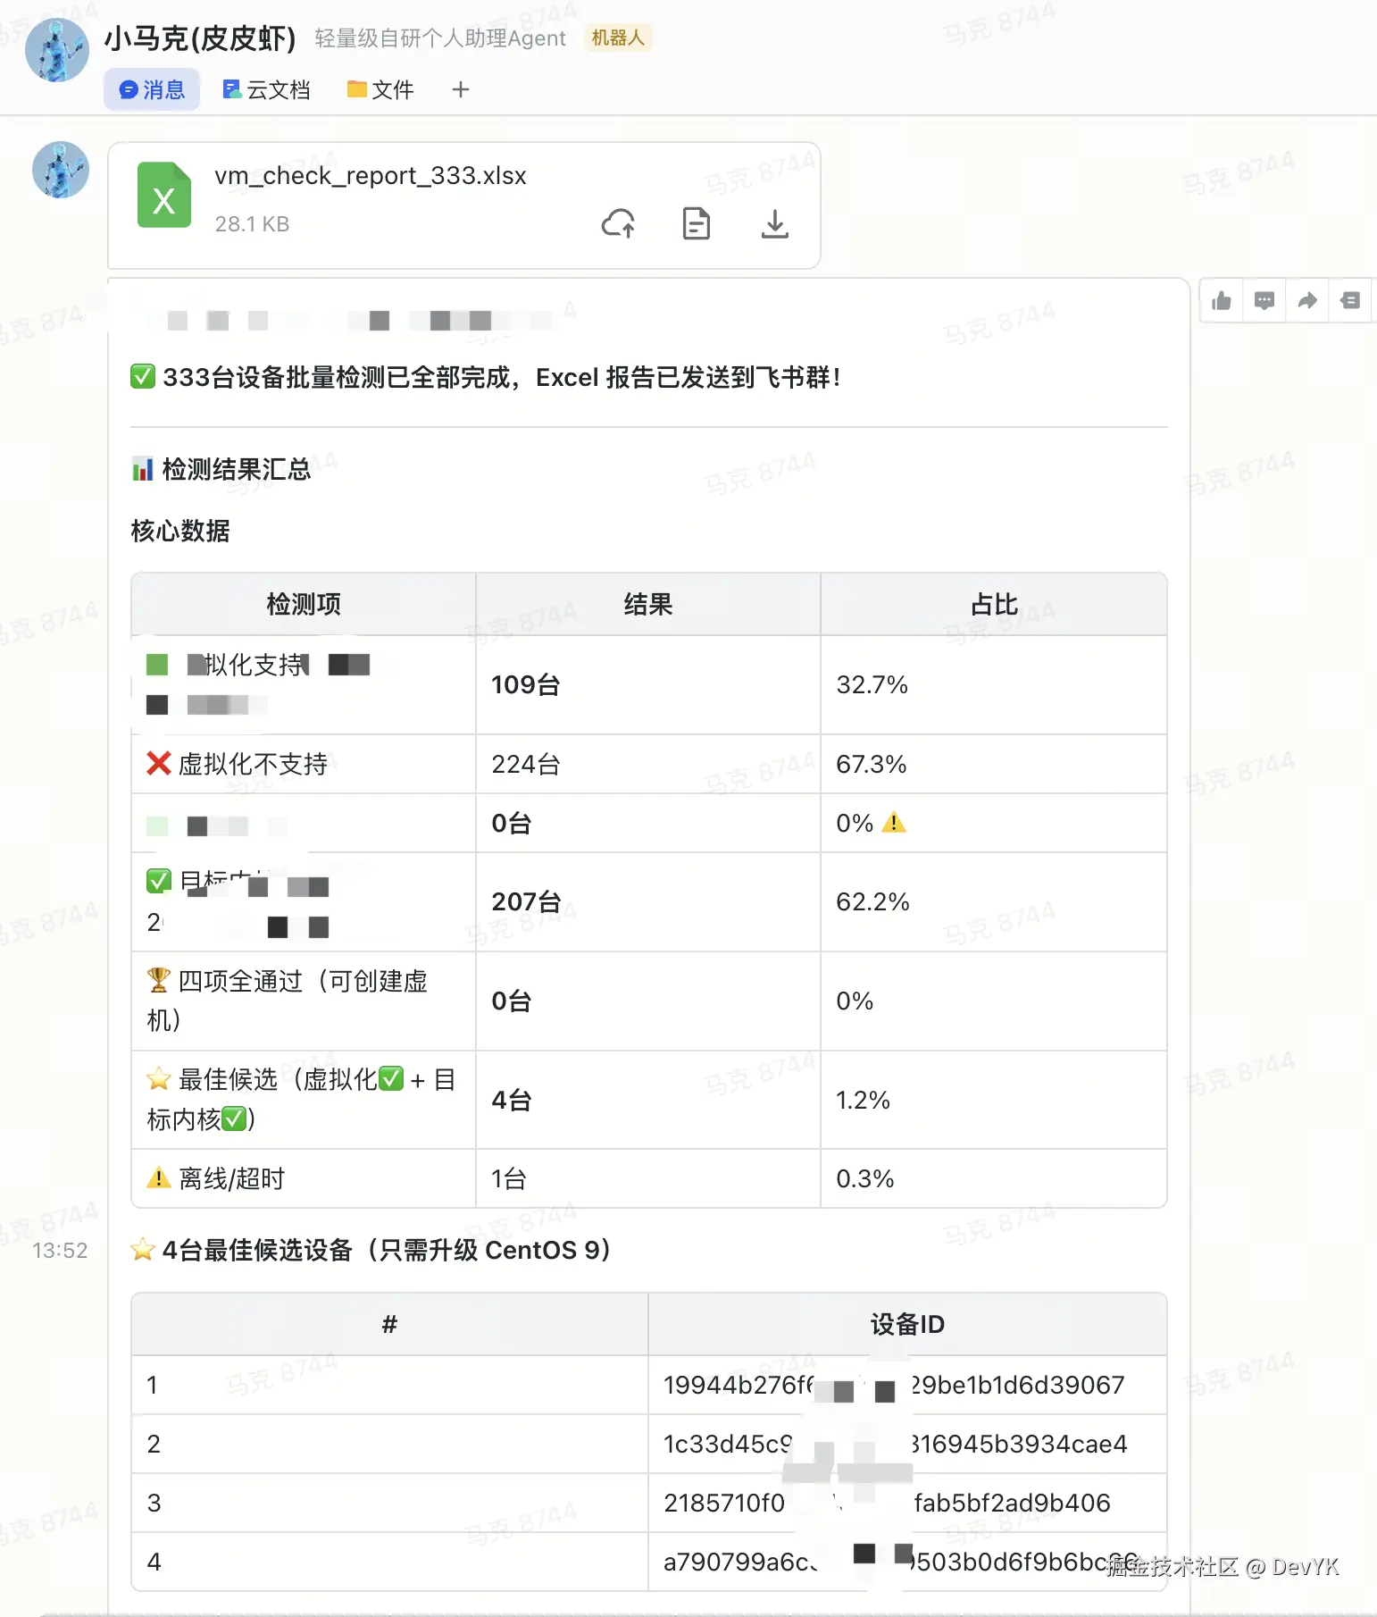Save file to cloud drive icon
Image resolution: width=1377 pixels, height=1617 pixels.
pyautogui.click(x=618, y=223)
